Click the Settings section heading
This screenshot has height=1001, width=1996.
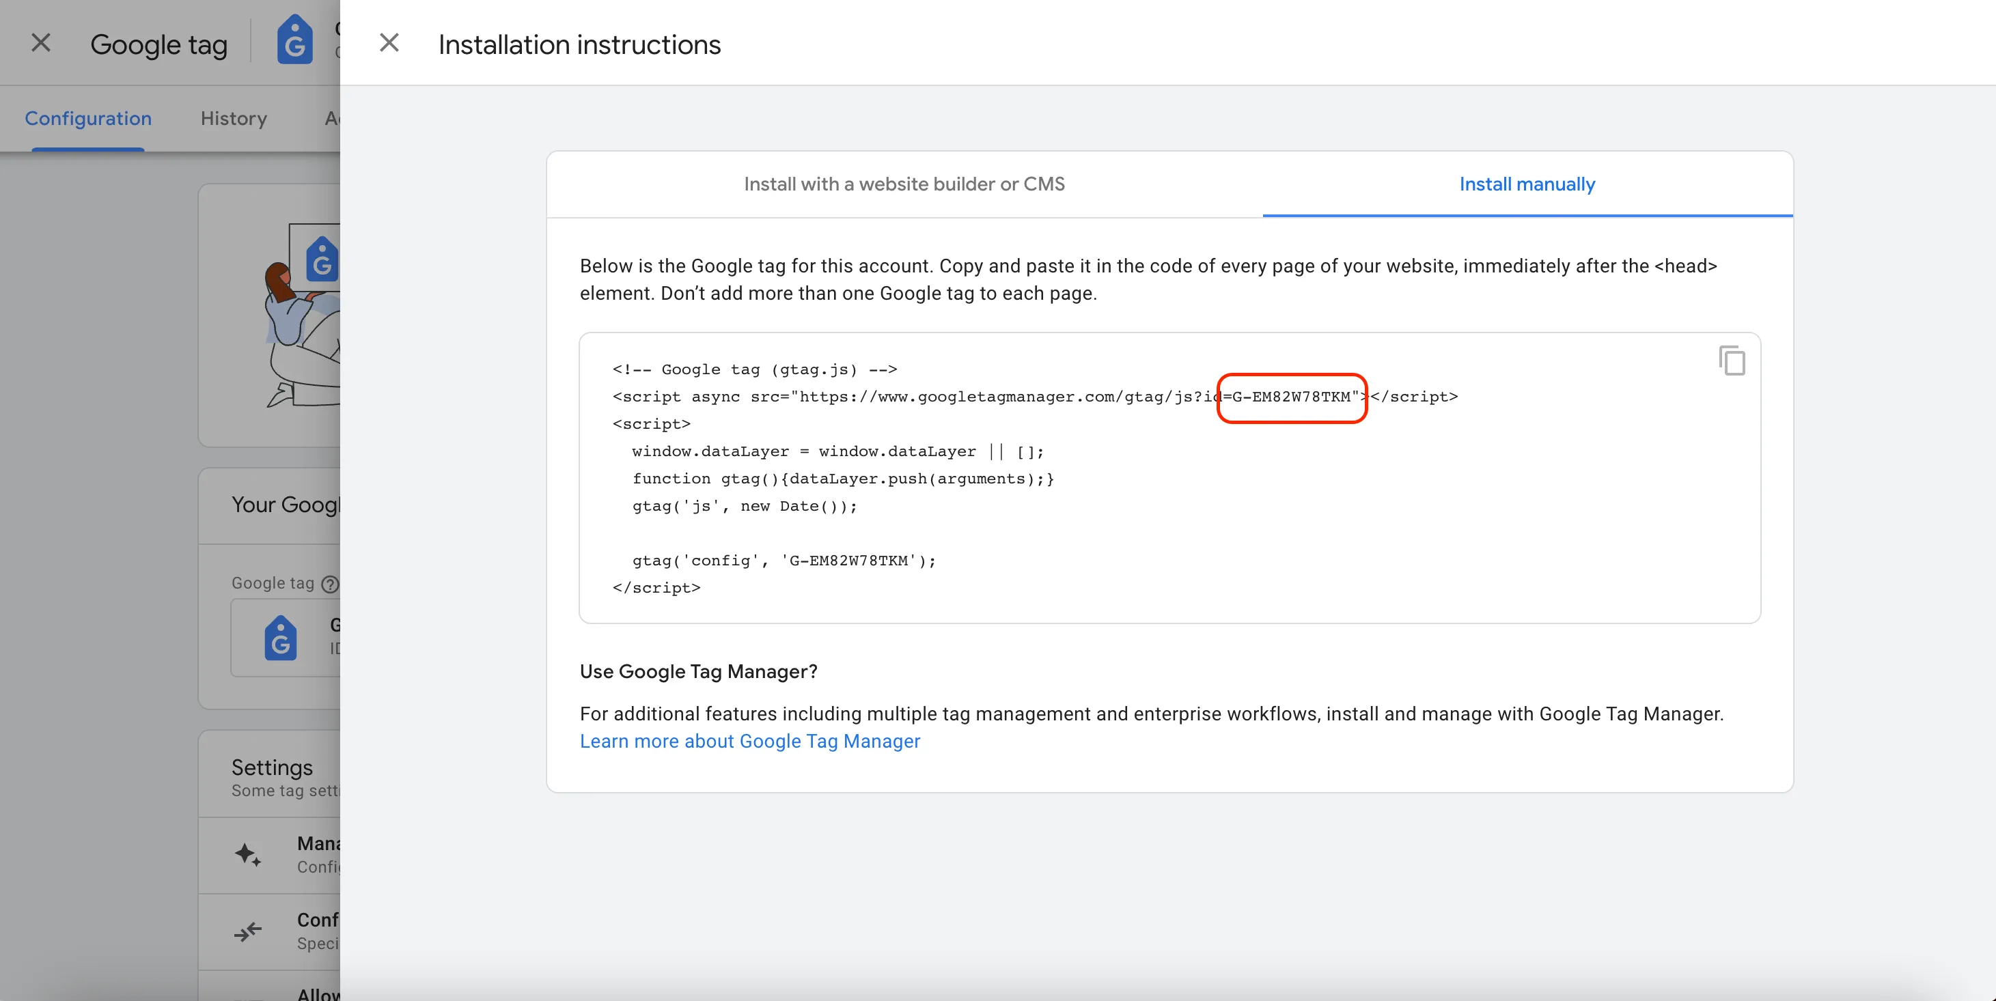click(x=272, y=767)
